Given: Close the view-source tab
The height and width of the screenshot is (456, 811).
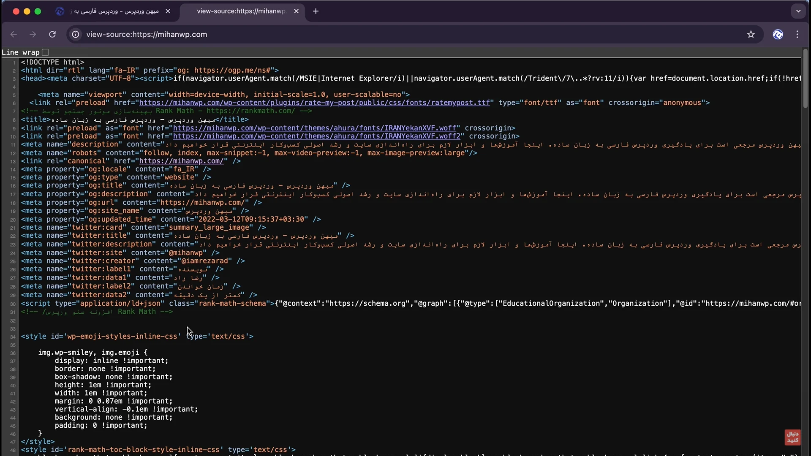Looking at the screenshot, I should coord(296,11).
